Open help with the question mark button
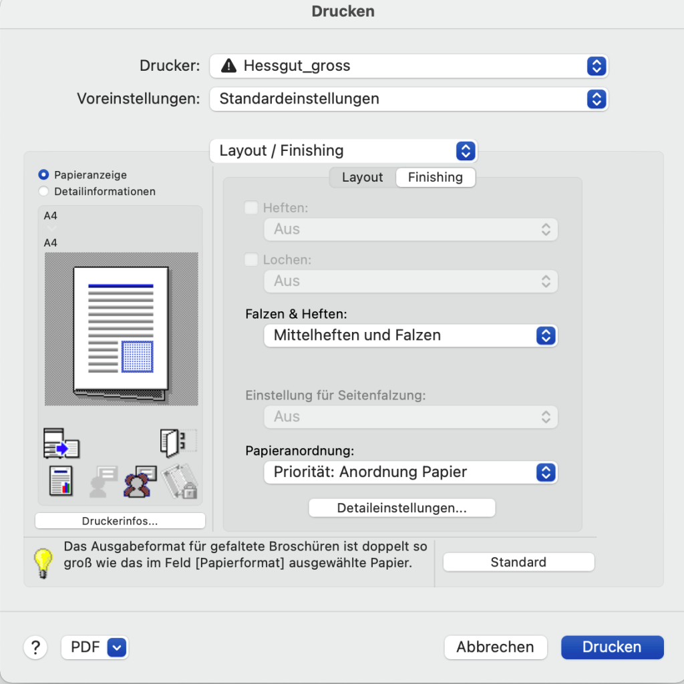Image resolution: width=684 pixels, height=684 pixels. point(35,647)
